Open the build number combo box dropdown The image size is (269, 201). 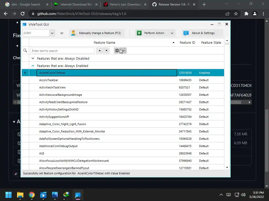[x=52, y=33]
